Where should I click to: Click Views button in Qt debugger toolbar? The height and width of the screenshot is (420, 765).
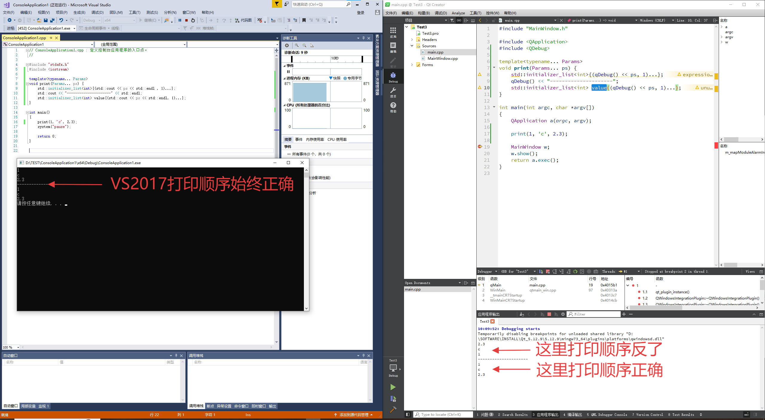tap(750, 271)
